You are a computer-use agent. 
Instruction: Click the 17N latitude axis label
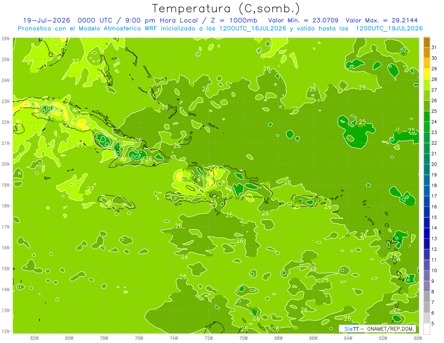pyautogui.click(x=5, y=227)
